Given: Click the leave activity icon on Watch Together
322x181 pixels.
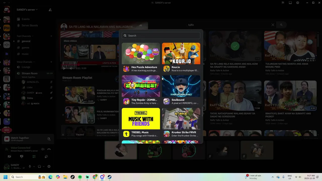Looking at the screenshot, I should pyautogui.click(x=49, y=139).
